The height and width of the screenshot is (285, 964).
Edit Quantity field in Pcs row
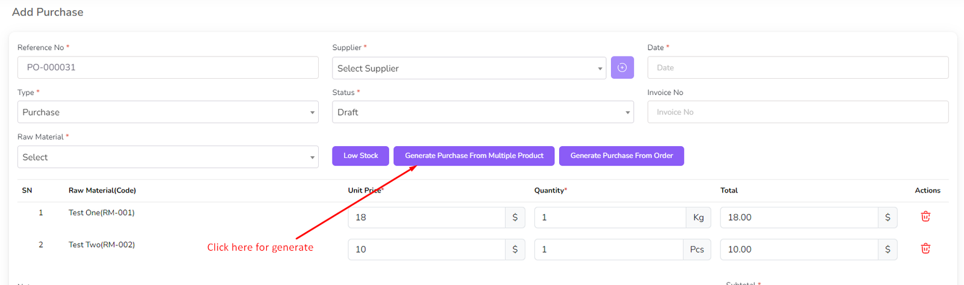pyautogui.click(x=608, y=250)
